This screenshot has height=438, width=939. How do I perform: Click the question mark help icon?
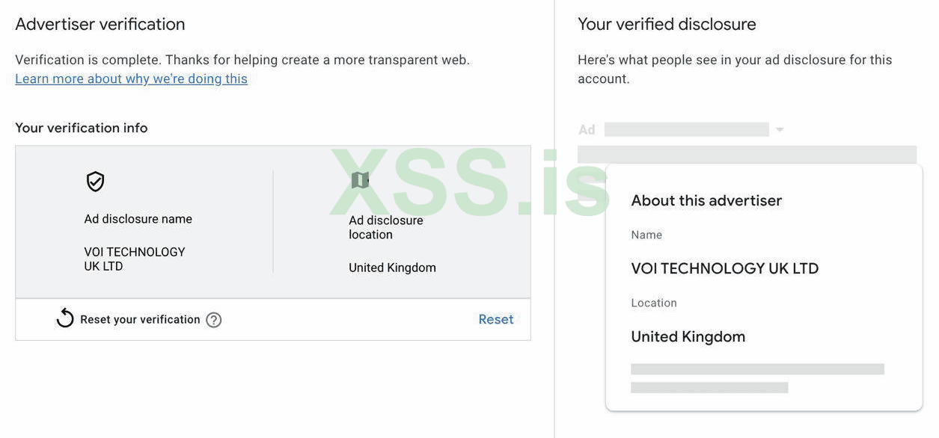point(214,320)
